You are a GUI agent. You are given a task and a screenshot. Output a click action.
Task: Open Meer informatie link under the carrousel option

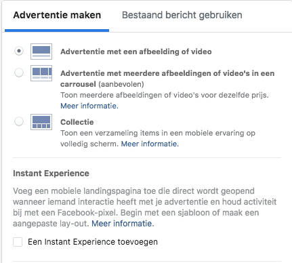(89, 106)
